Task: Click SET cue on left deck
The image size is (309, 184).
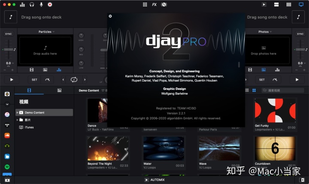Action: (34, 80)
